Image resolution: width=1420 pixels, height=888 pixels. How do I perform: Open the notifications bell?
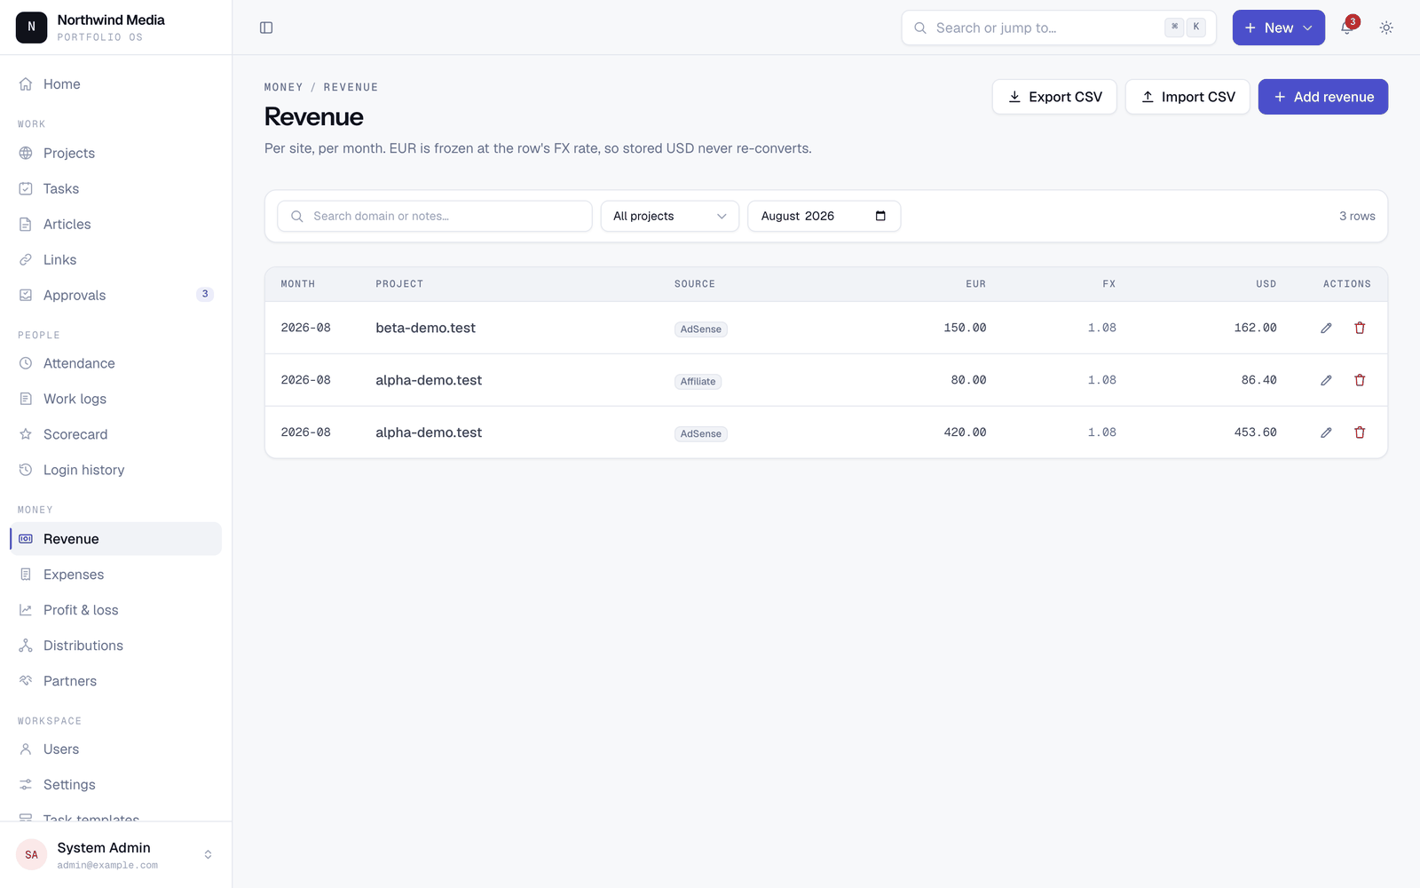(1346, 28)
